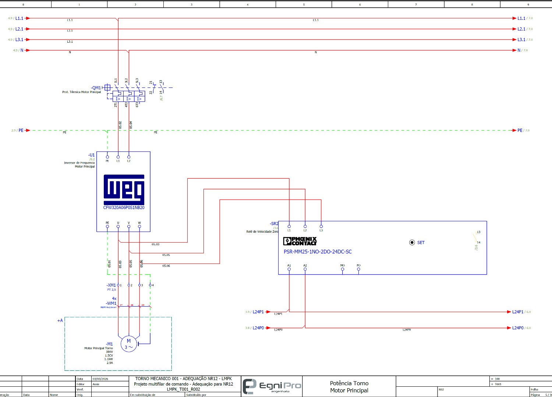The width and height of the screenshot is (552, 397).
Task: Select the Phoenix Contact logo on SR2
Action: (300, 241)
